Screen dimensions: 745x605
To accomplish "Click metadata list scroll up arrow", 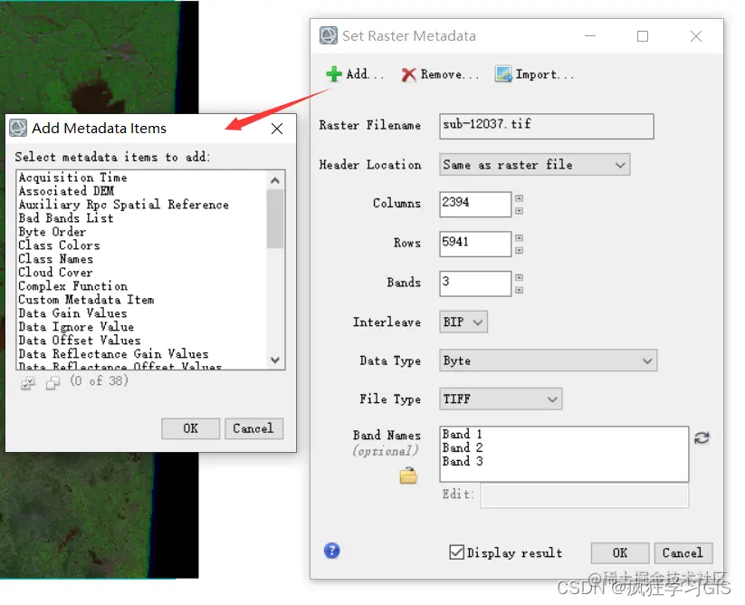I will 275,180.
